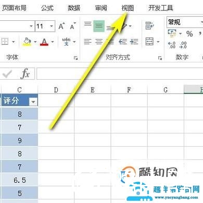Screen dimensions: 203x203
Task: Open the font size dropdown showing 11
Action: pos(52,26)
